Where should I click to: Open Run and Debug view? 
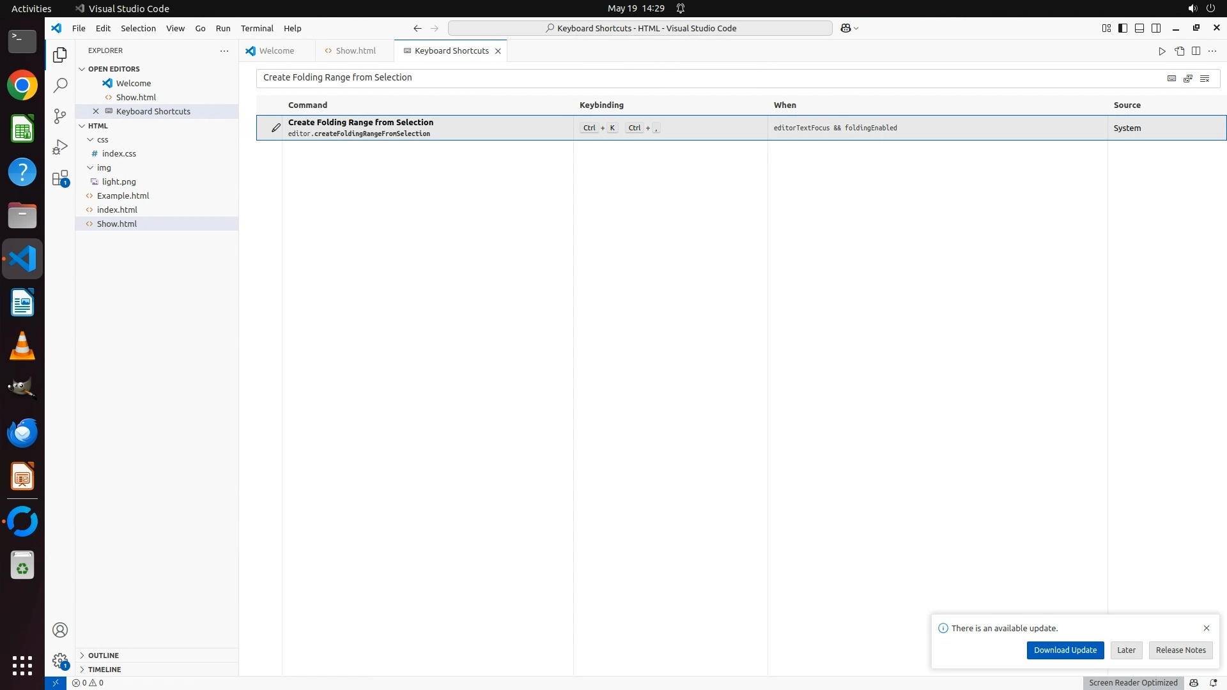[x=60, y=147]
